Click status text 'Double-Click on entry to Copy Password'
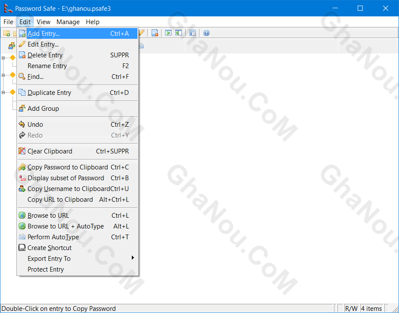 [59, 309]
